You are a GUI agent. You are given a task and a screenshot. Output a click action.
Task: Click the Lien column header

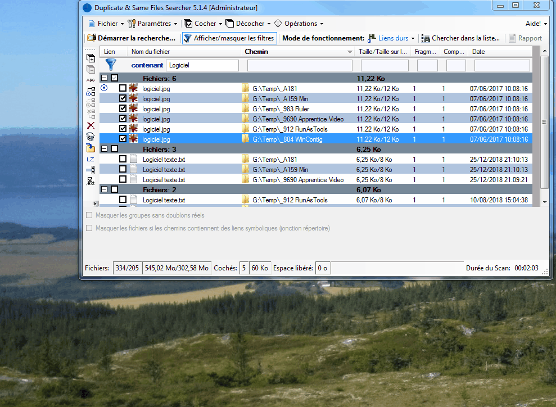pyautogui.click(x=113, y=52)
